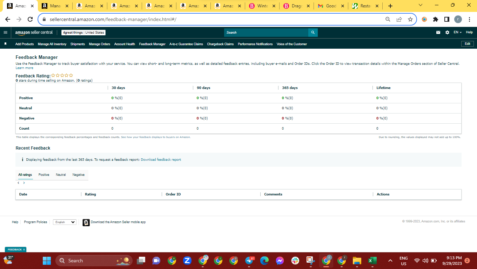The width and height of the screenshot is (477, 269).
Task: Click the Comments column header
Action: 273,194
